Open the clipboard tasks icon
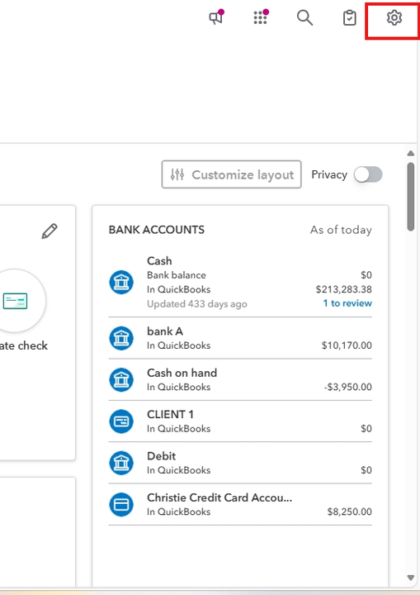The image size is (420, 595). pos(350,18)
